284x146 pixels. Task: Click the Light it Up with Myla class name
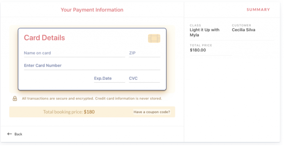pyautogui.click(x=204, y=32)
